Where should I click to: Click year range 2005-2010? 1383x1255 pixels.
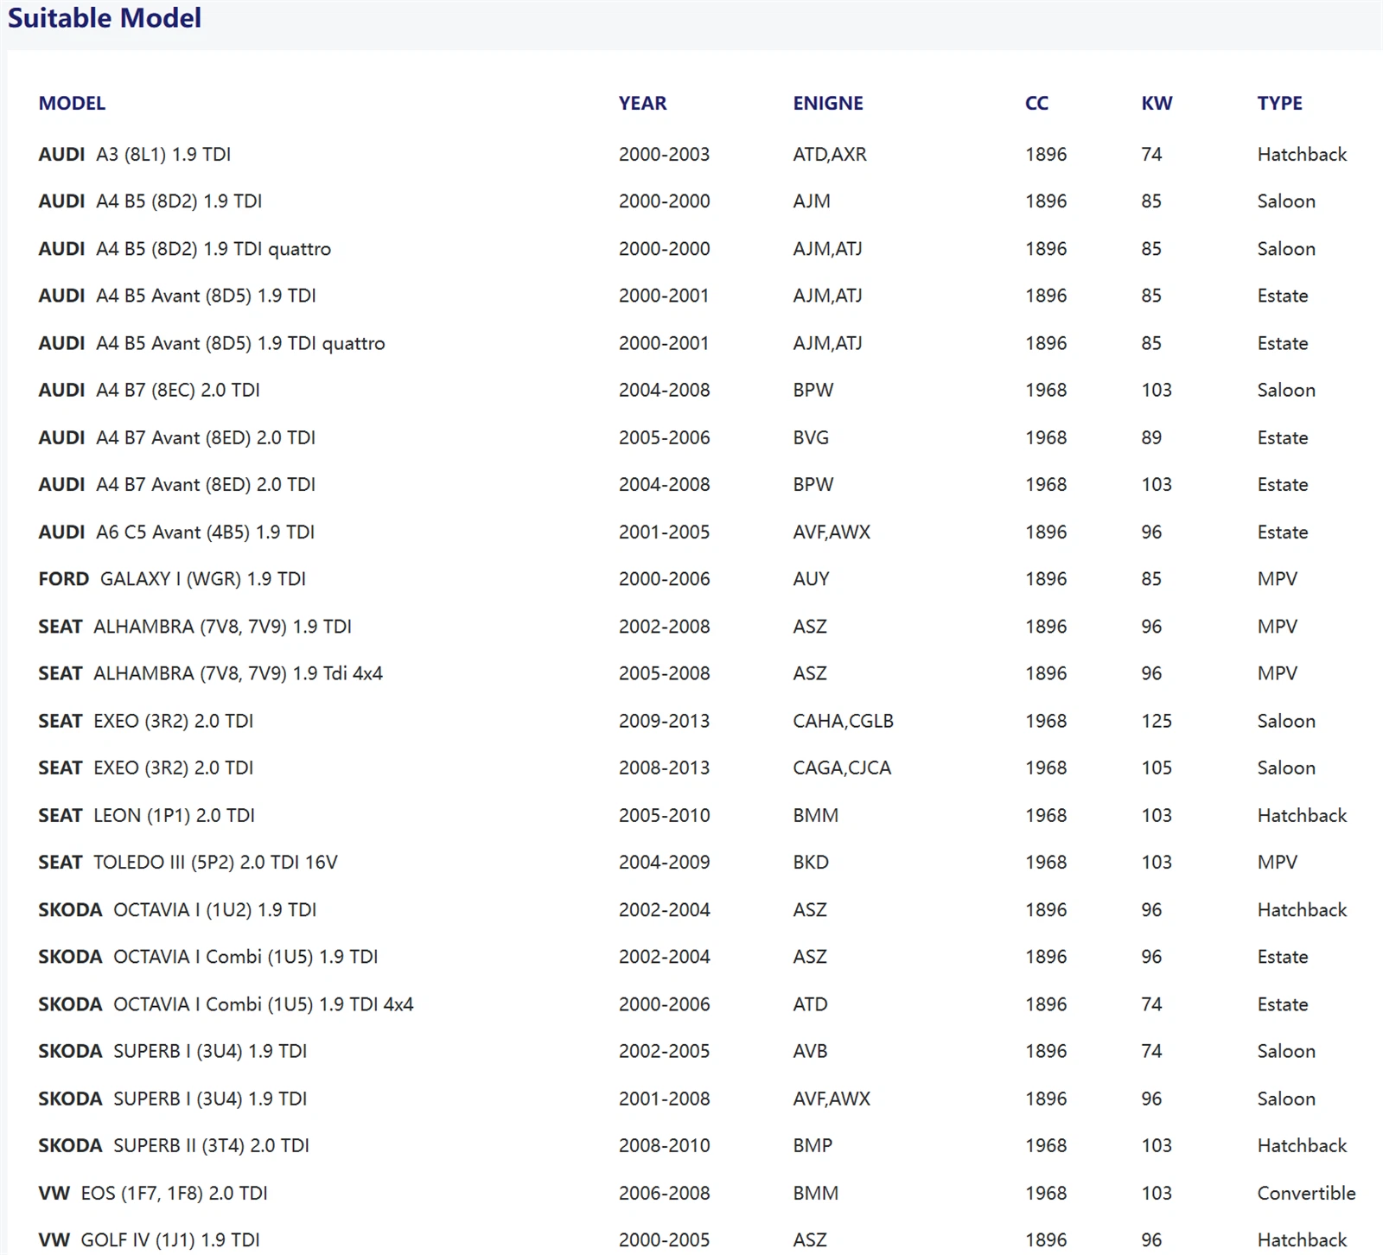pos(664,815)
